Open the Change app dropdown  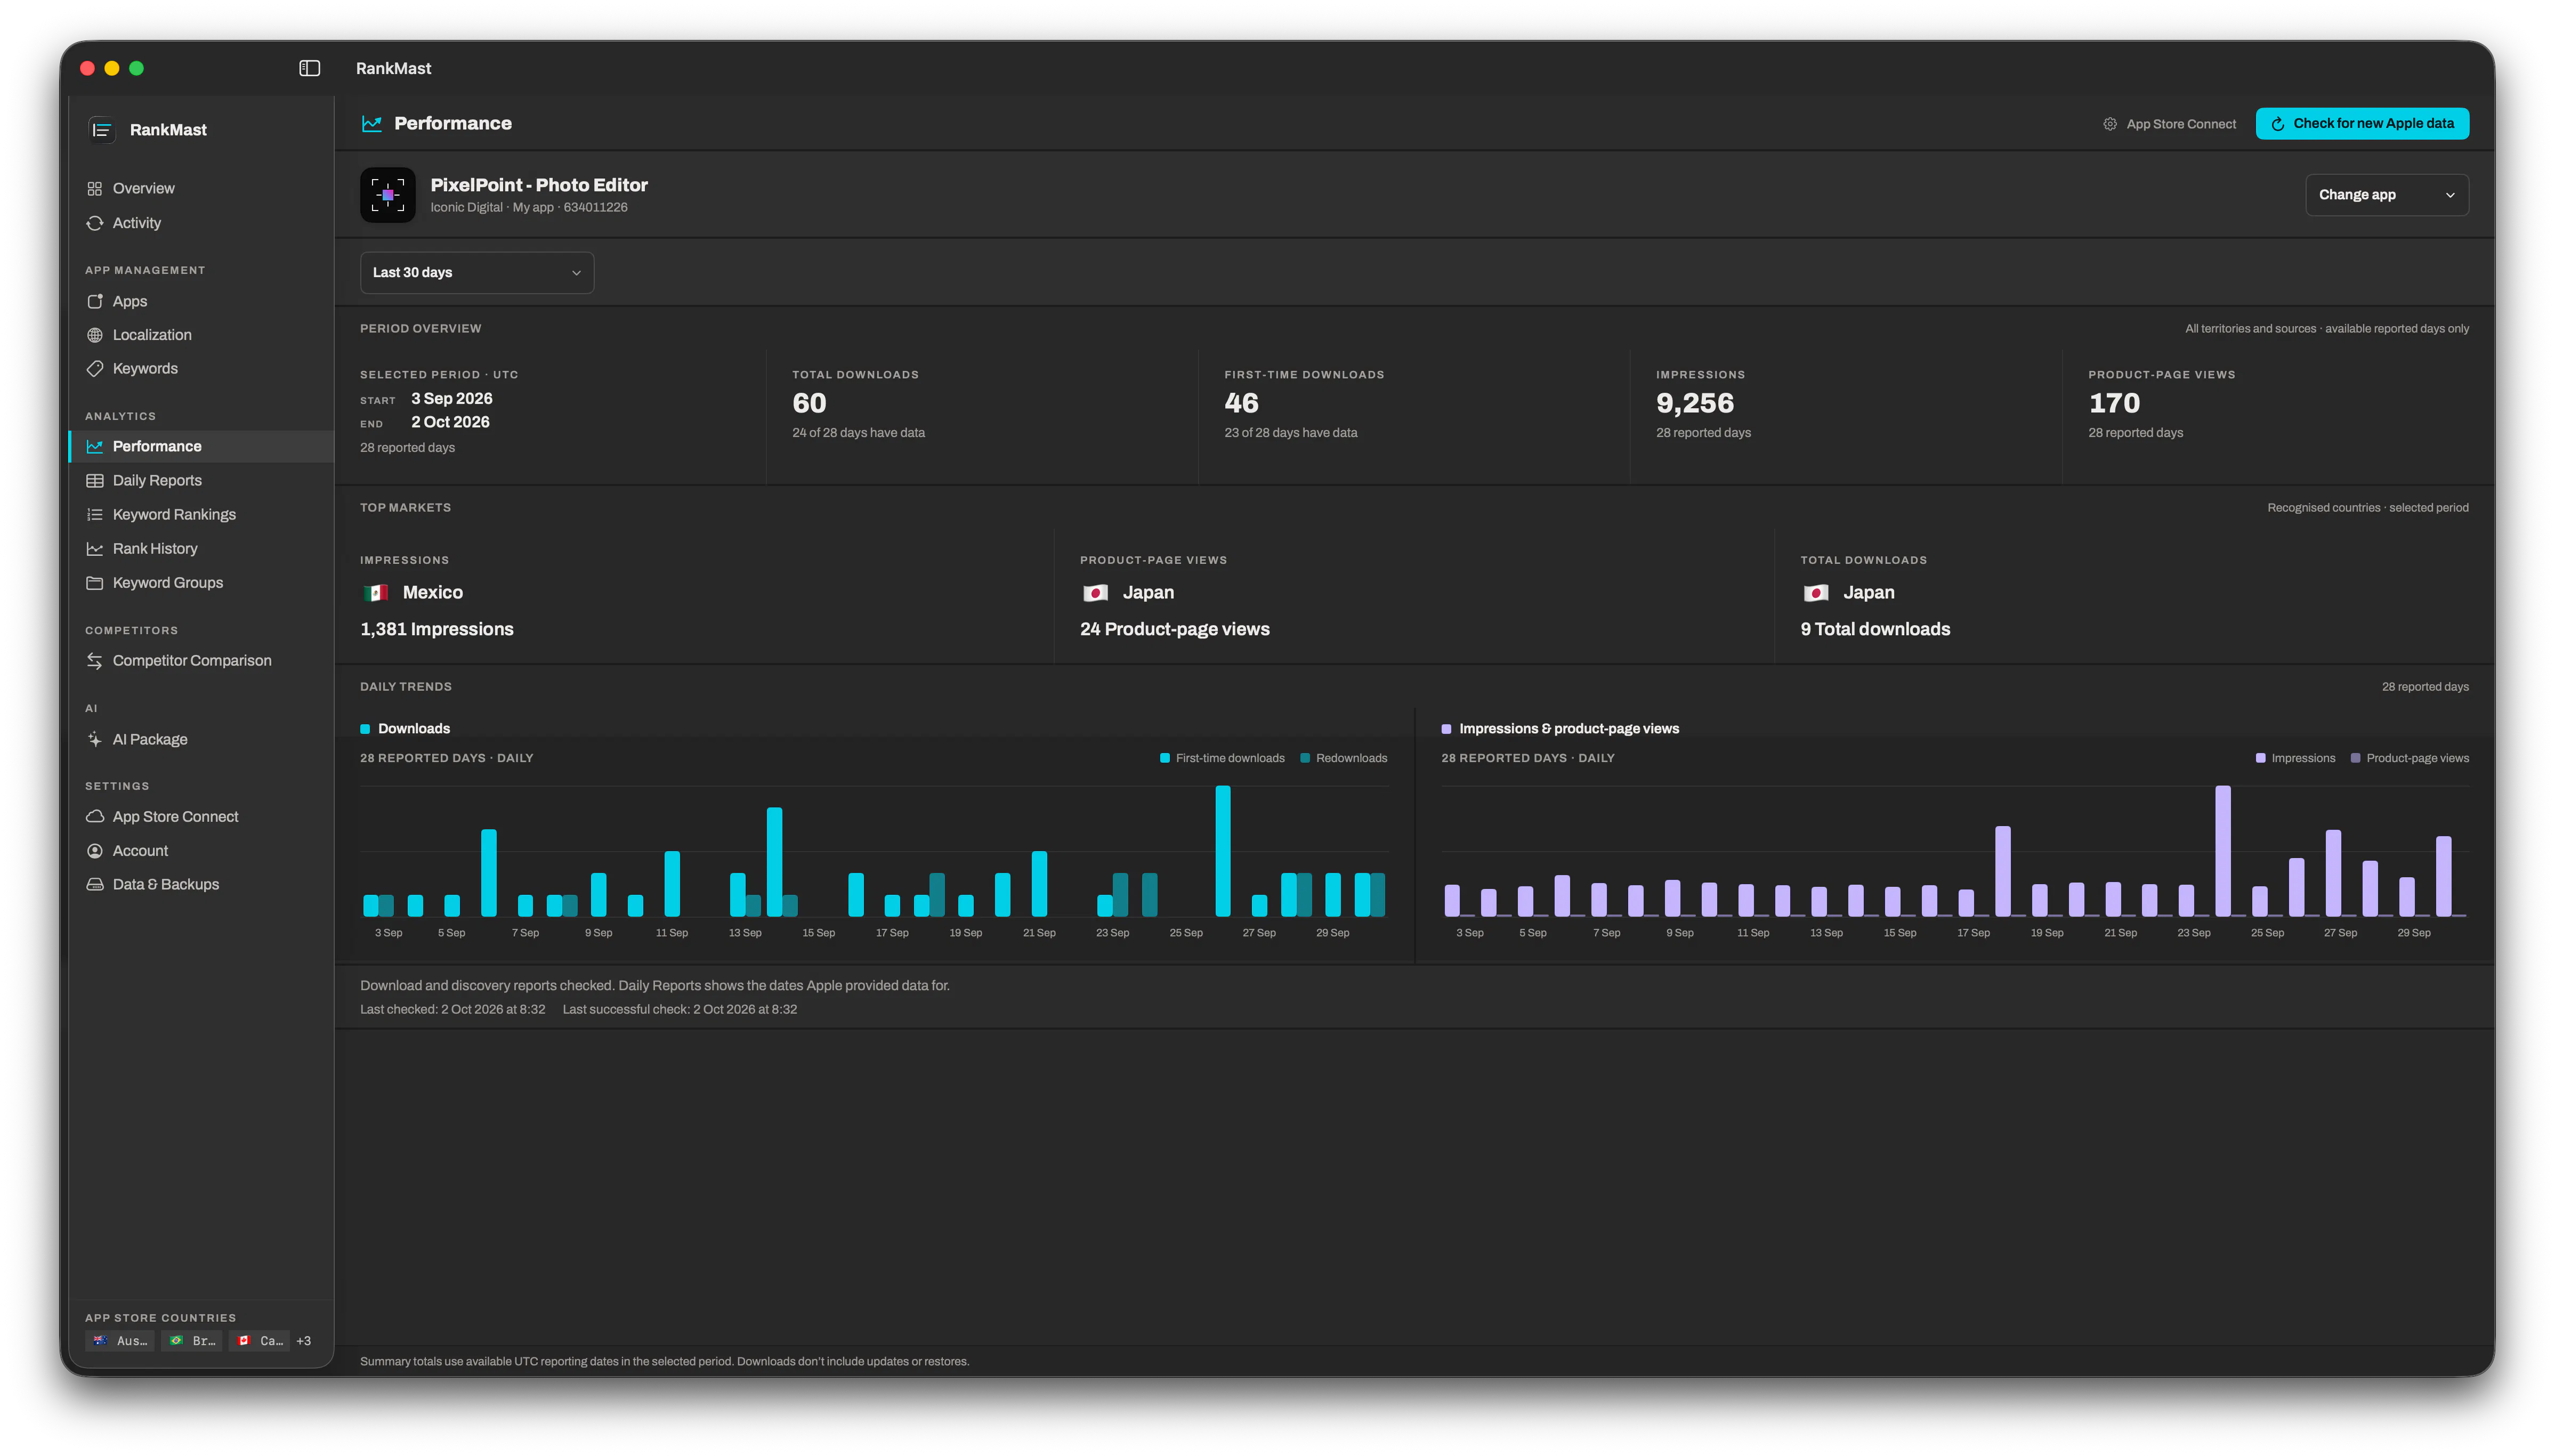point(2386,195)
